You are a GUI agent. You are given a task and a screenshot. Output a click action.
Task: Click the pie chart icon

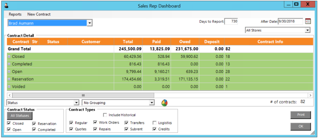[x=164, y=103]
